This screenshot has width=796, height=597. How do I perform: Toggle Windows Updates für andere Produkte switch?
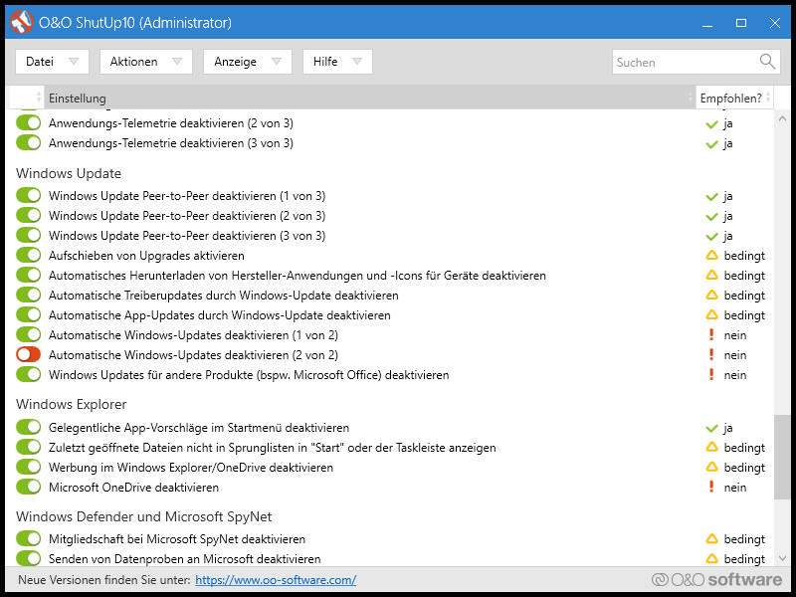(x=29, y=375)
